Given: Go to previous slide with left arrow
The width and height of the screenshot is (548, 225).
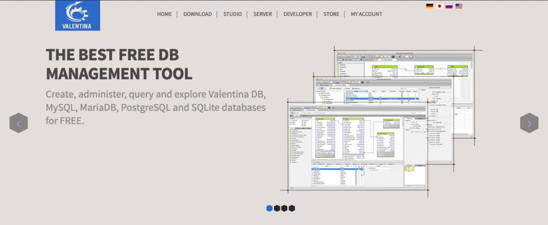Looking at the screenshot, I should coord(19,123).
